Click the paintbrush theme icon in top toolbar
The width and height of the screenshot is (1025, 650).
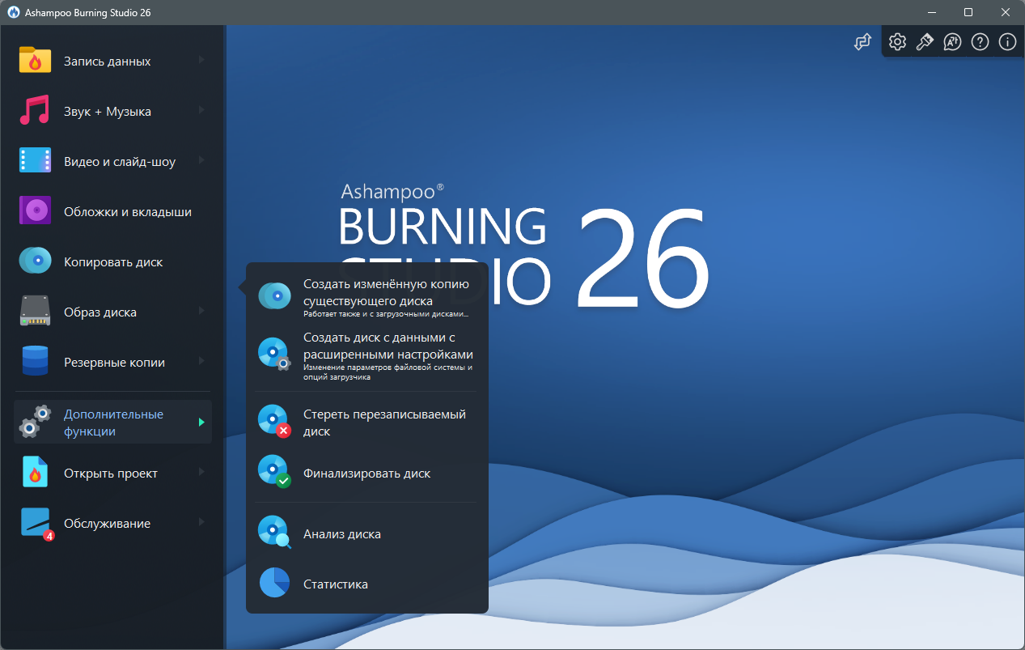925,42
